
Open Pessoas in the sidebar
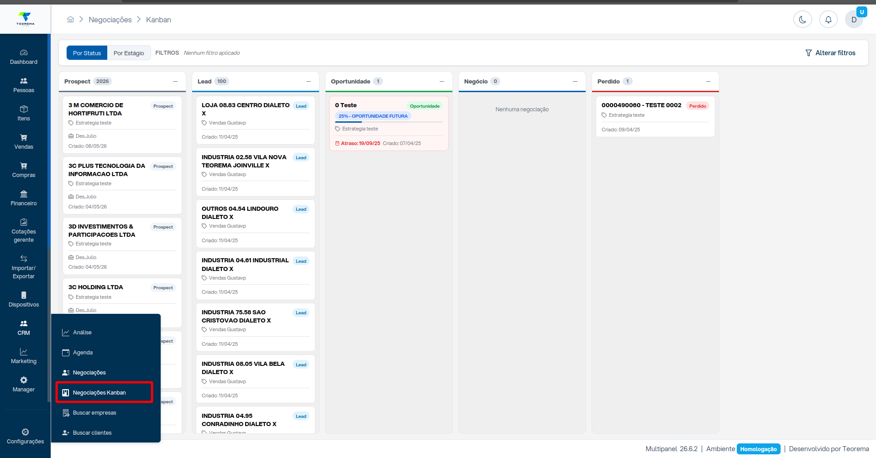tap(24, 85)
